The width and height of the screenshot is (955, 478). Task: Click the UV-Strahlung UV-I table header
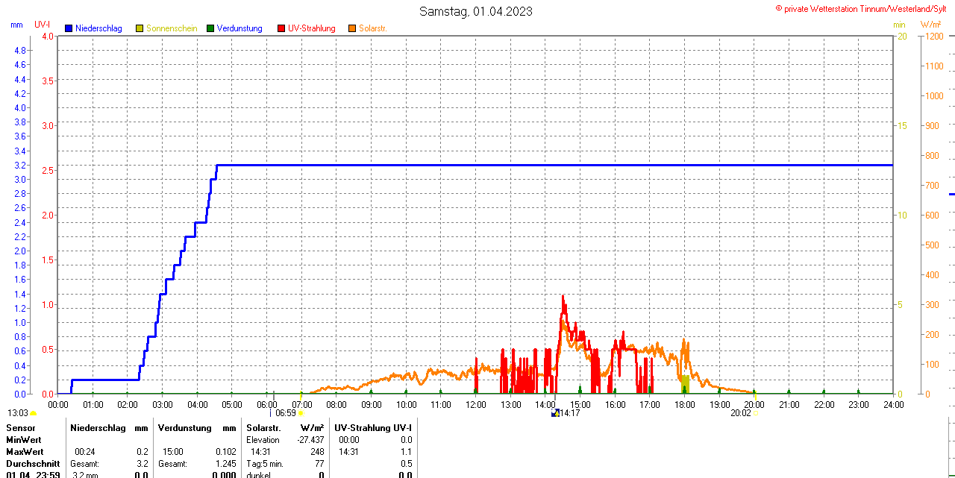[x=372, y=428]
